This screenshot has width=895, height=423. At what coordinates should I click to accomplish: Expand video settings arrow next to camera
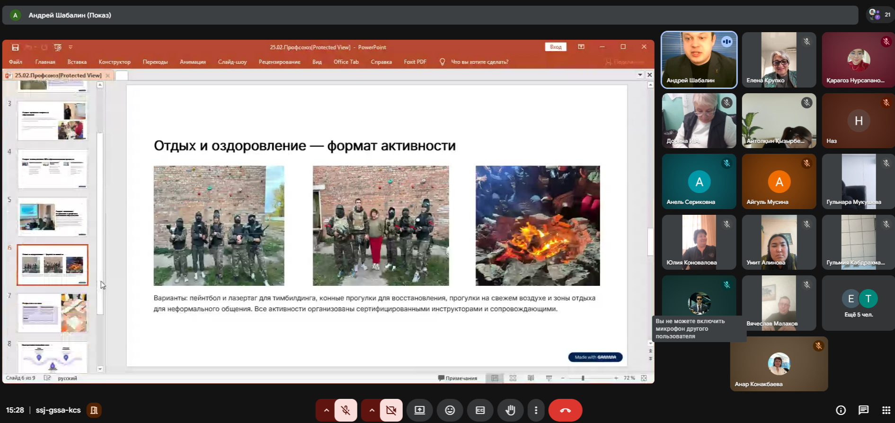(x=372, y=410)
